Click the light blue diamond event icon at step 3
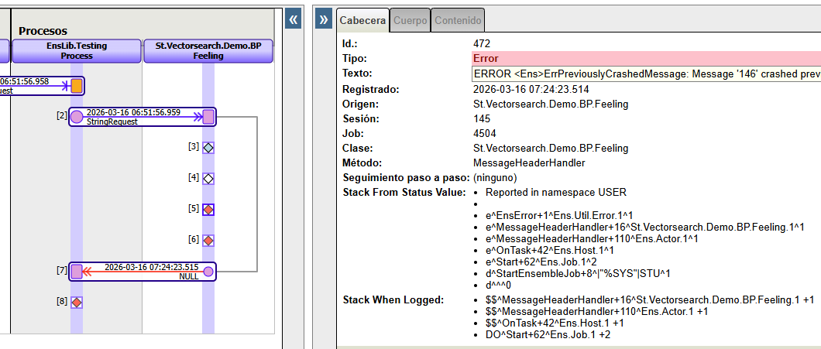Viewport: 821px width, 349px height. [208, 147]
